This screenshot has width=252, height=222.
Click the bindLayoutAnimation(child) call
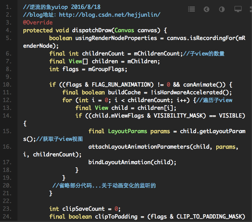click(132, 162)
